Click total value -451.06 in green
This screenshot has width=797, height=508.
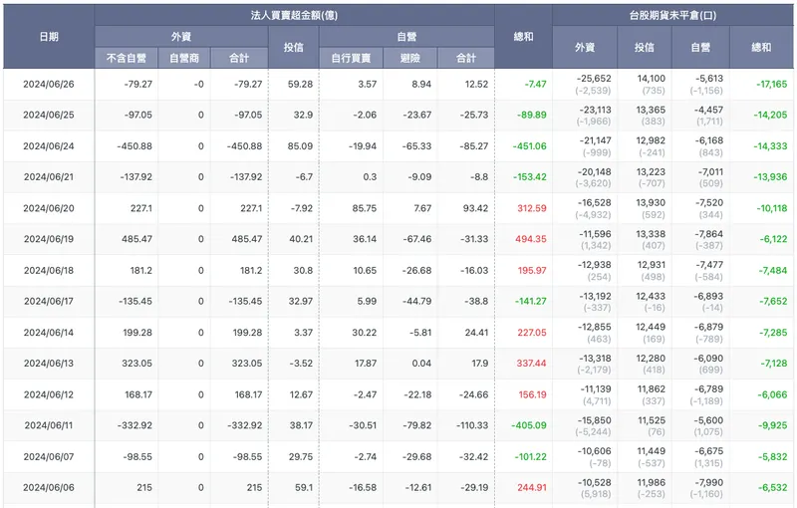530,146
